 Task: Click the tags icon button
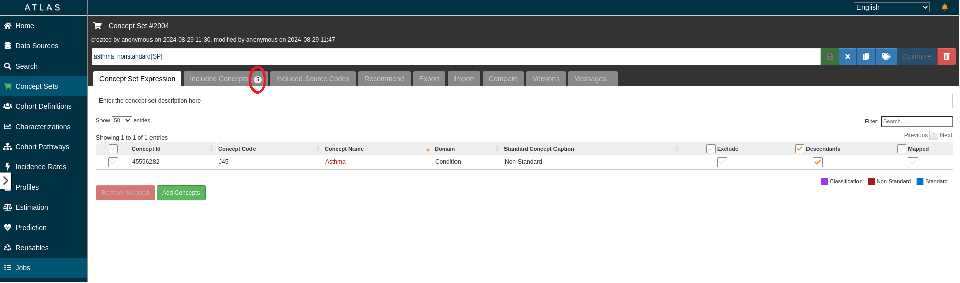point(886,56)
